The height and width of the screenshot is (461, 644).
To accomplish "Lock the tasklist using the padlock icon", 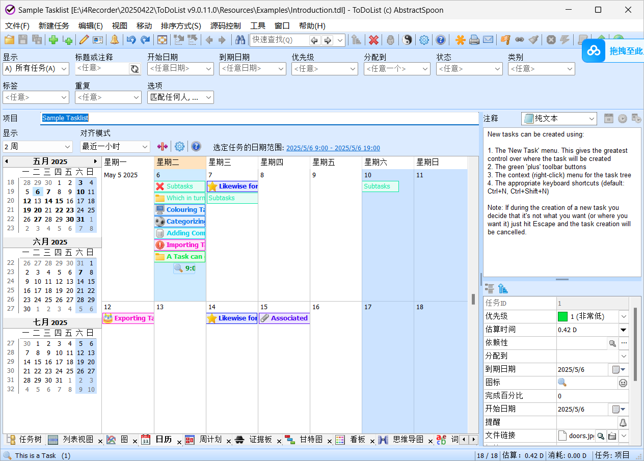I will [x=389, y=40].
